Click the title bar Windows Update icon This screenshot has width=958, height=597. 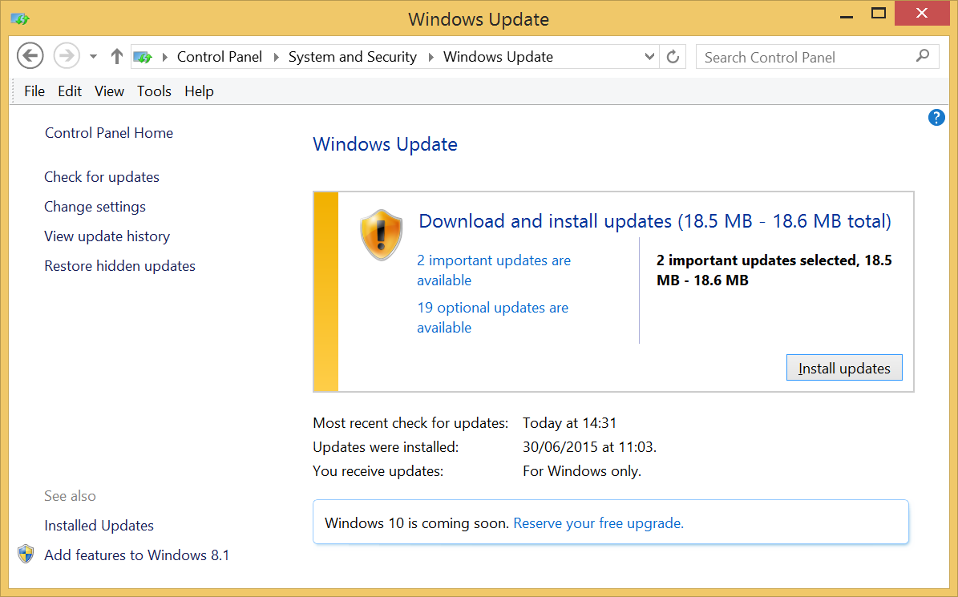click(20, 19)
